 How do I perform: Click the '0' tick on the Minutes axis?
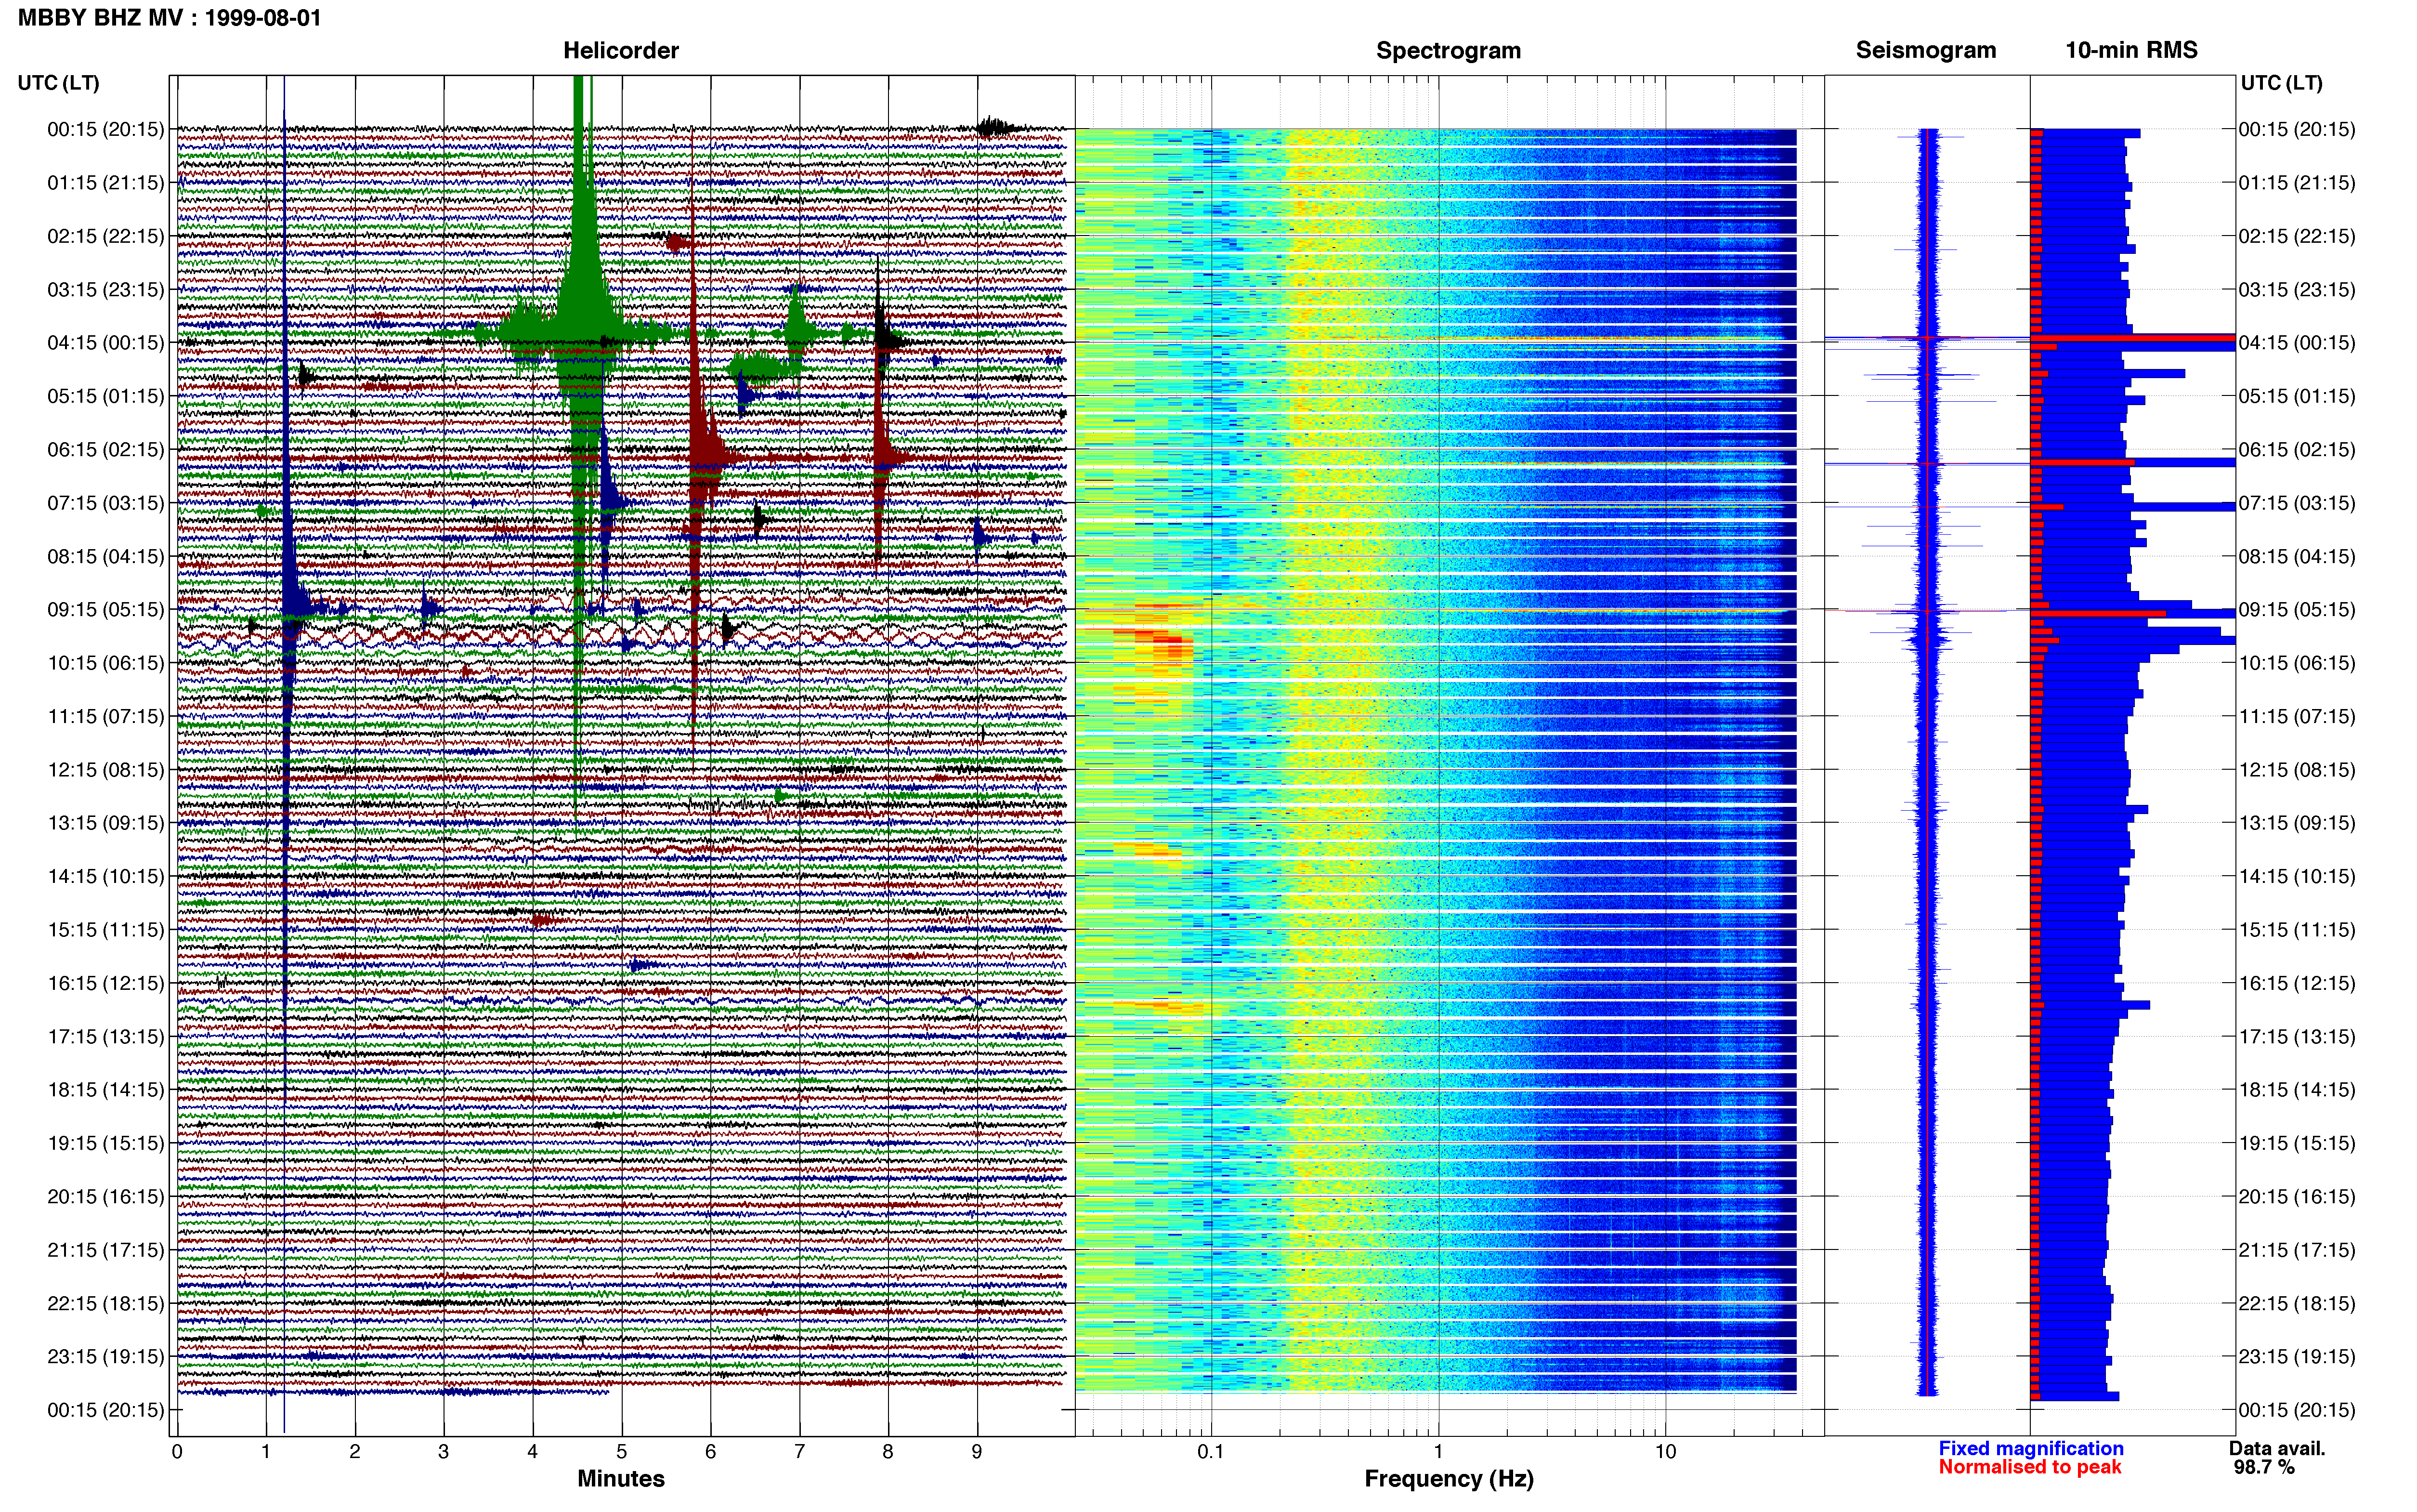[177, 1452]
